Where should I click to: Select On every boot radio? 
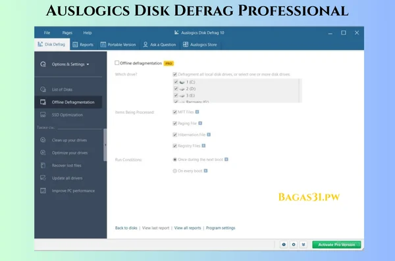click(175, 171)
